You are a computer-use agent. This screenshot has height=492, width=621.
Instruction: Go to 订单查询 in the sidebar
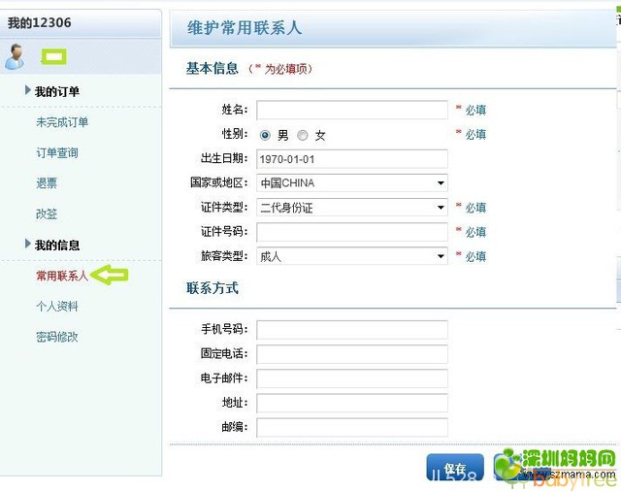pyautogui.click(x=57, y=153)
